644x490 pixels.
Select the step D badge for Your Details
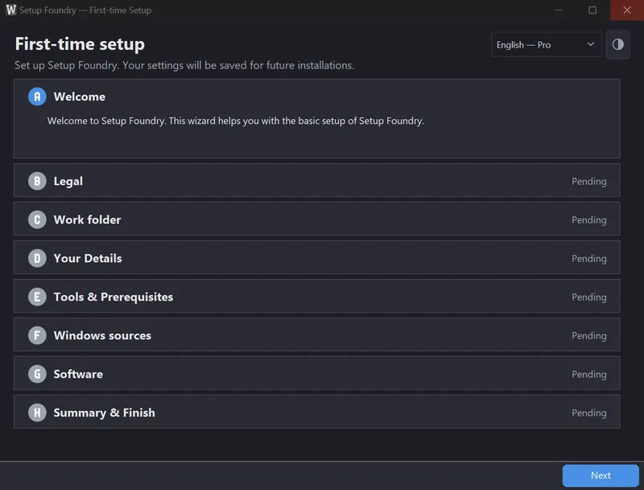point(37,259)
